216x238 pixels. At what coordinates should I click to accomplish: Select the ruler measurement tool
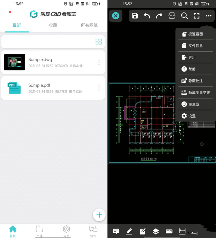[169, 231]
